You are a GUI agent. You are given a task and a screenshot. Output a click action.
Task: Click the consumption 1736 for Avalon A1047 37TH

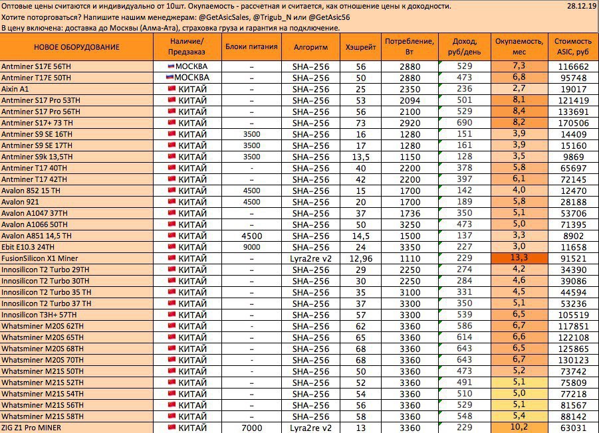410,213
